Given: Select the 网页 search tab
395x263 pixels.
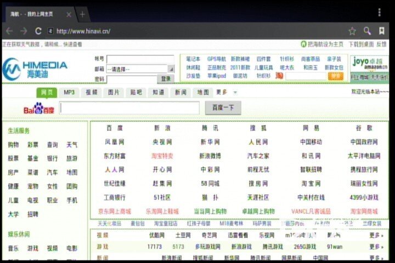Looking at the screenshot, I should (47, 93).
